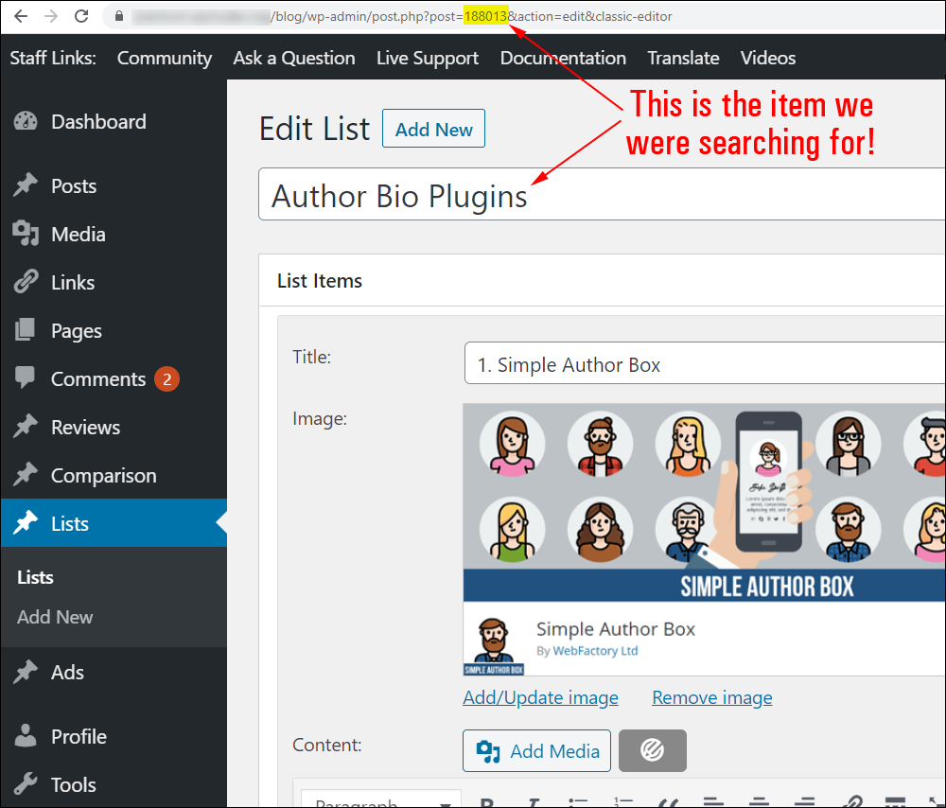Viewport: 946px width, 808px height.
Task: Click the padlock icon in the address bar
Action: coord(119,16)
